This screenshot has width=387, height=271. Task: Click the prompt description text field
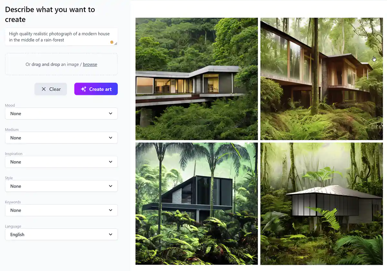pyautogui.click(x=61, y=37)
